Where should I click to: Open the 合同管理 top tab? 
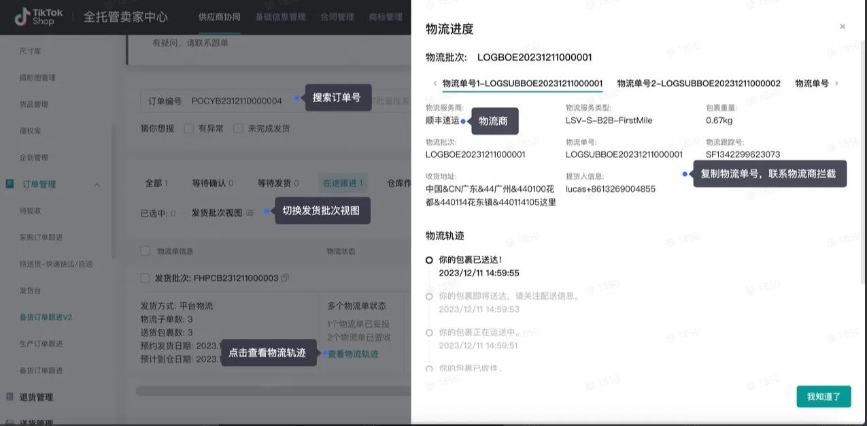point(337,17)
